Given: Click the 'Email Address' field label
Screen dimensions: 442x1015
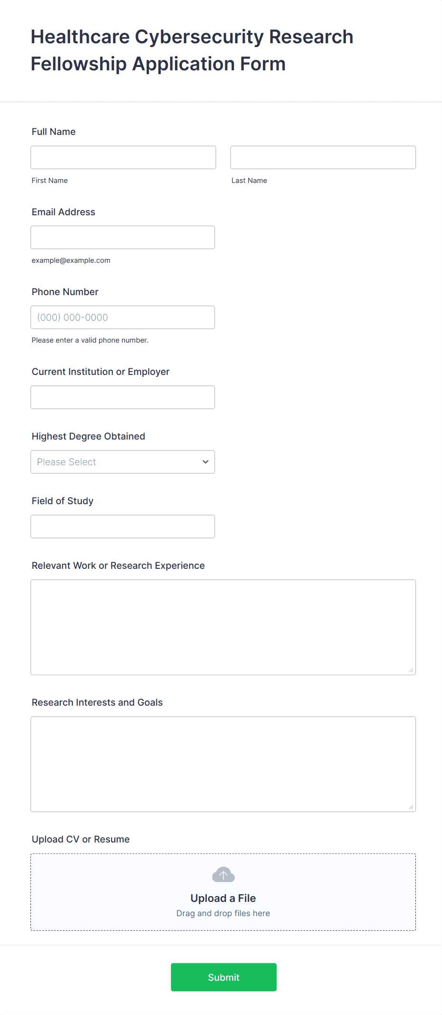Looking at the screenshot, I should click(64, 212).
